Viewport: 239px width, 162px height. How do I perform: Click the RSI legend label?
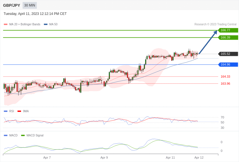coord(12,111)
